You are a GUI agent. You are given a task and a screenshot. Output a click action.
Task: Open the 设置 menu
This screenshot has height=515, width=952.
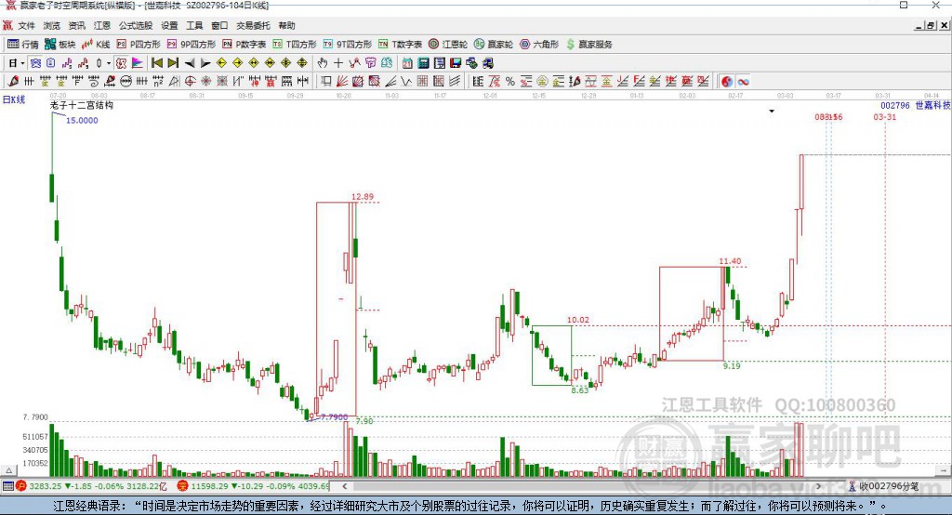click(x=169, y=25)
